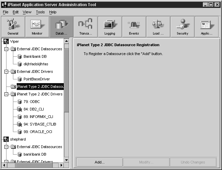Open the Events toolbar section

[134, 27]
